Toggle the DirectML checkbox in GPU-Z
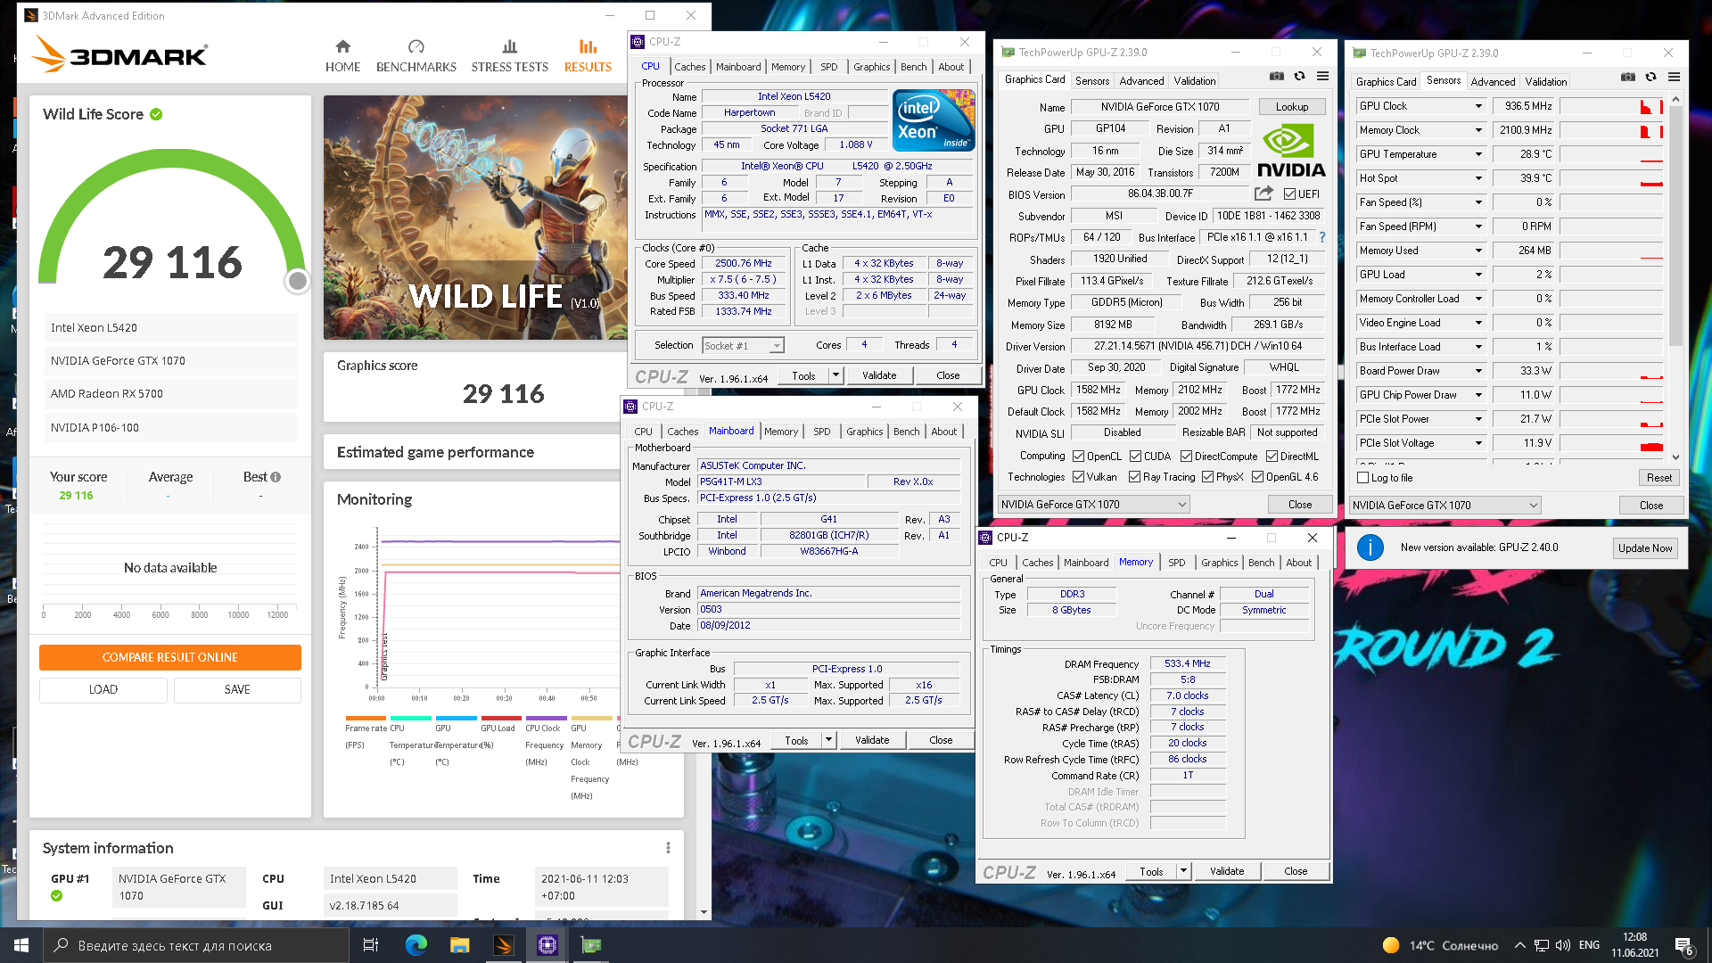1712x963 pixels. (x=1272, y=457)
